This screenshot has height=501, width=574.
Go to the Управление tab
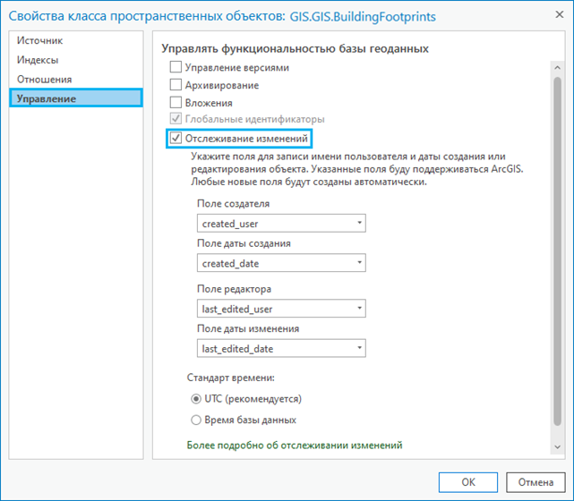(x=47, y=98)
